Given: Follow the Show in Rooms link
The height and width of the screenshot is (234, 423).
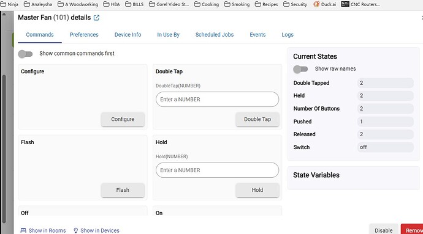Looking at the screenshot, I should click(43, 230).
